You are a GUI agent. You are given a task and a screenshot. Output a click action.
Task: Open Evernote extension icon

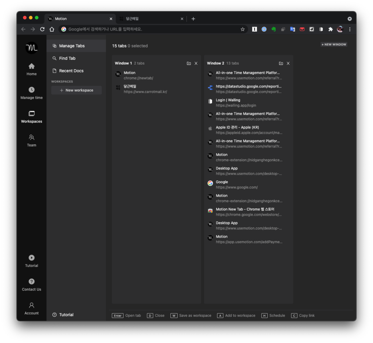(274, 29)
